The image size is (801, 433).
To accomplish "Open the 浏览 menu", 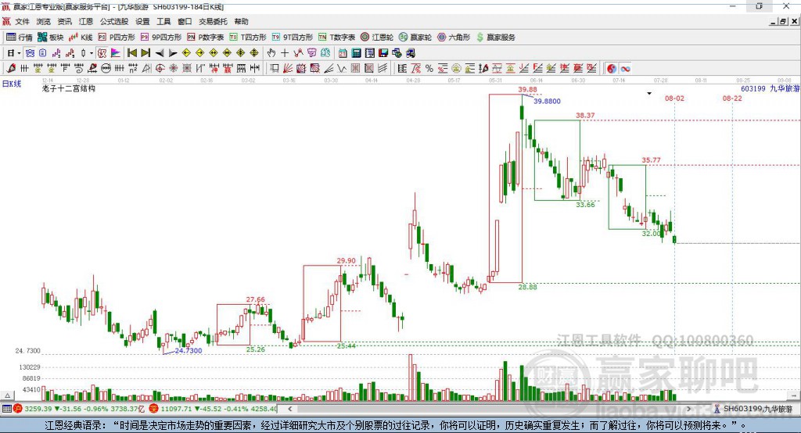I will (x=44, y=21).
